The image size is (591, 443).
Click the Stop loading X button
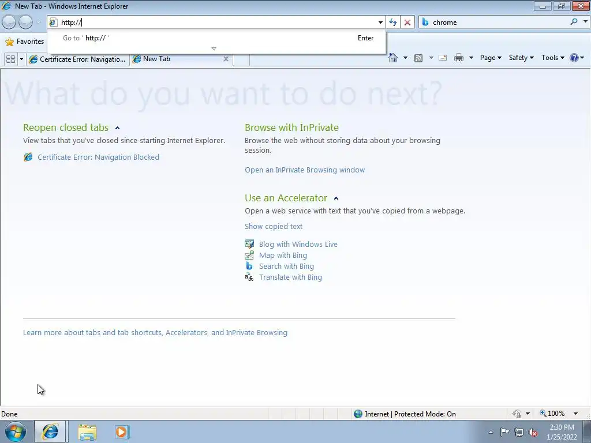(407, 22)
